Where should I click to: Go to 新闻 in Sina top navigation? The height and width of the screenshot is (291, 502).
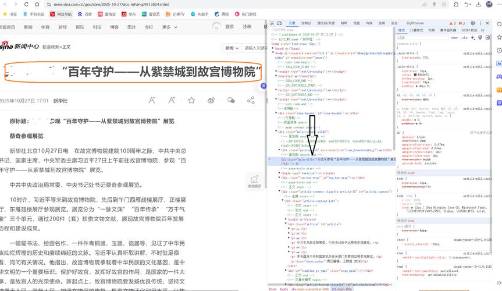pos(28,27)
